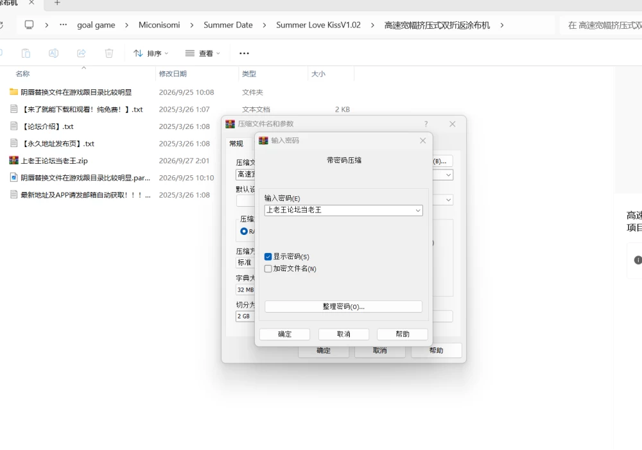Open the profile dropdown in archive dialog
The image size is (642, 450).
point(448,200)
